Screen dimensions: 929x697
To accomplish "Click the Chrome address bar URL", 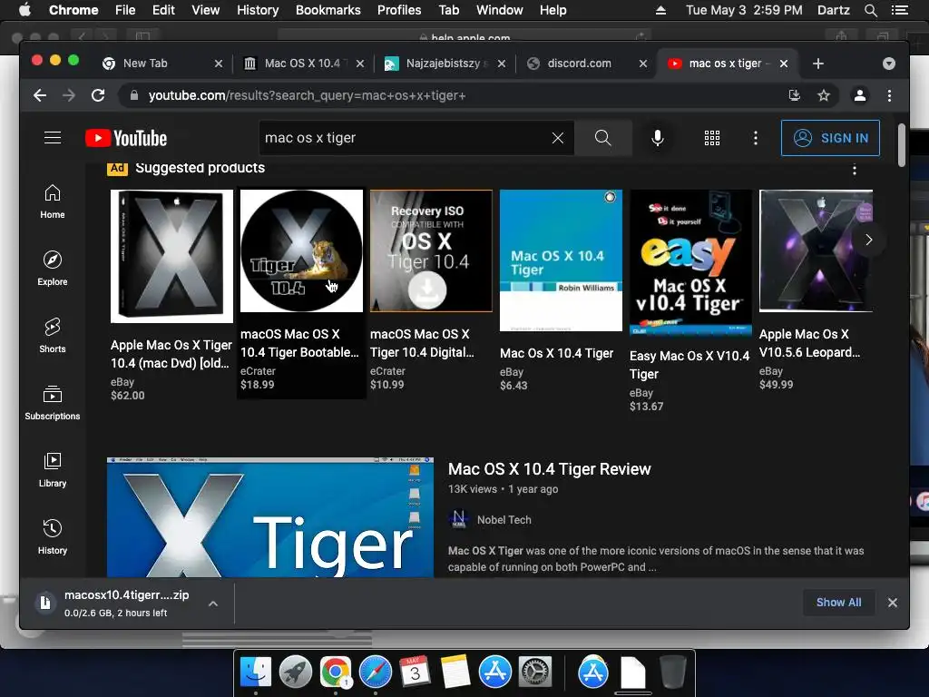I will [307, 95].
